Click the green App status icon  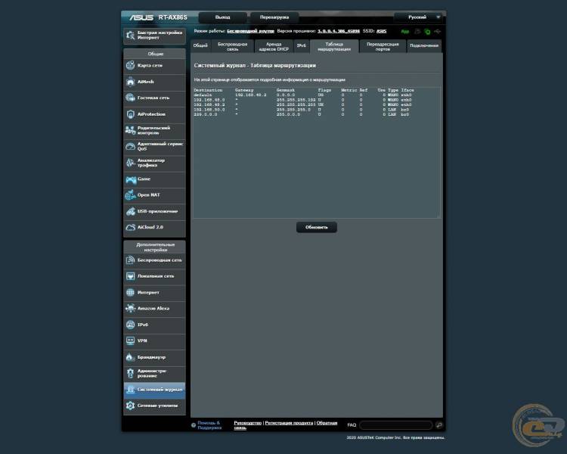tap(405, 32)
